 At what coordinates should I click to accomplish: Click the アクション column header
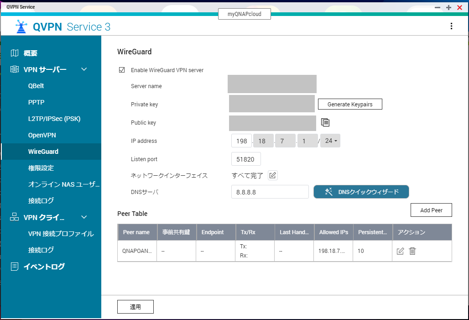422,232
